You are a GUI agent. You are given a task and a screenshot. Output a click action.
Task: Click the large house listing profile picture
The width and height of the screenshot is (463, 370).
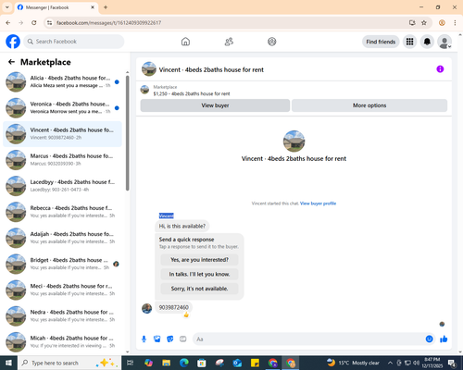tap(294, 142)
